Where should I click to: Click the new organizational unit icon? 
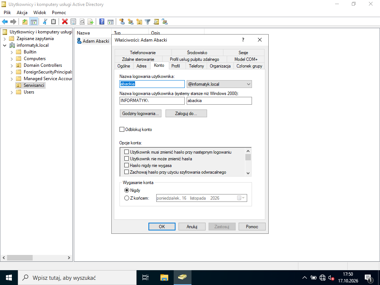pyautogui.click(x=139, y=22)
